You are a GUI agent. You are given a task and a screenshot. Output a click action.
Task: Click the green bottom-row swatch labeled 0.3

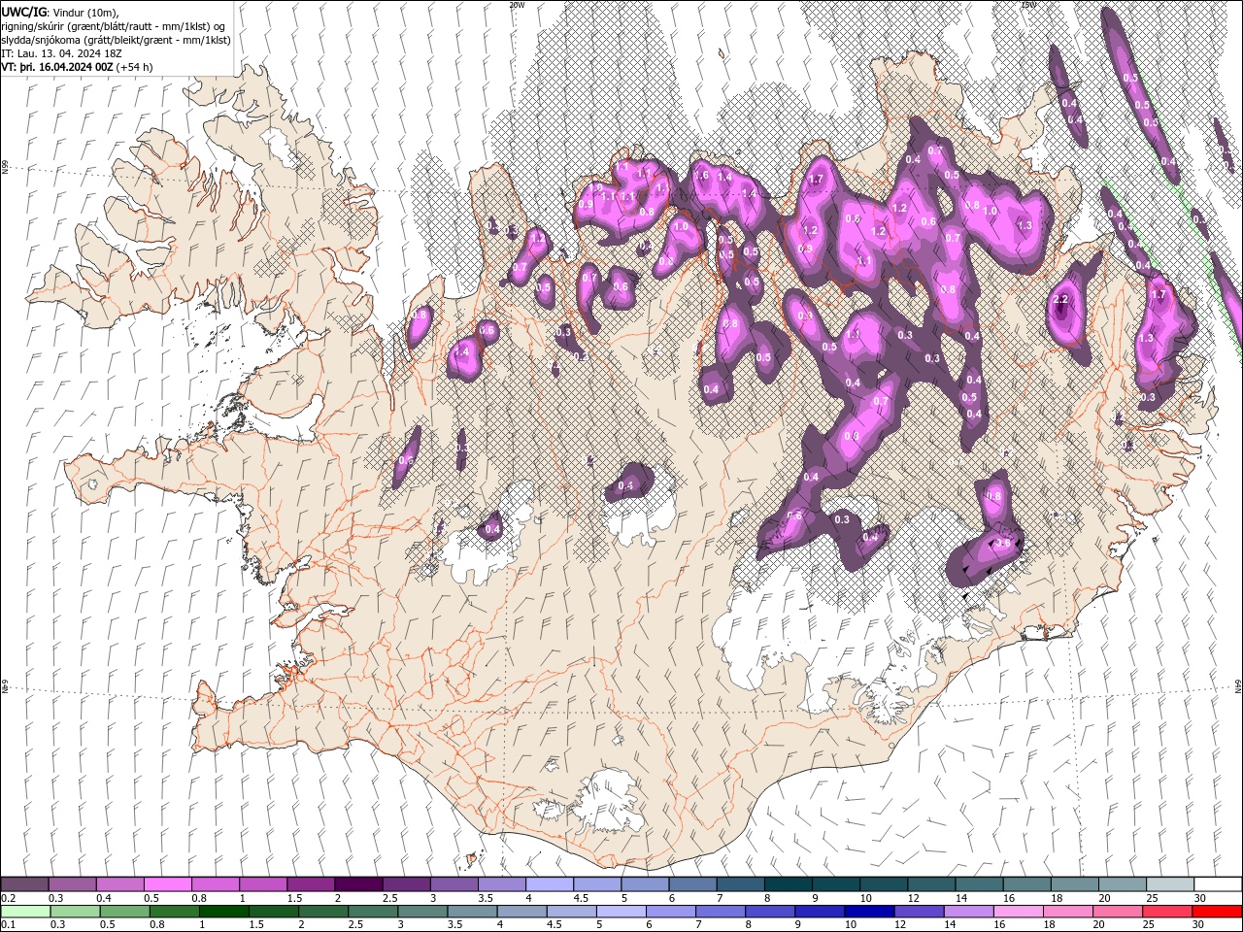(75, 912)
